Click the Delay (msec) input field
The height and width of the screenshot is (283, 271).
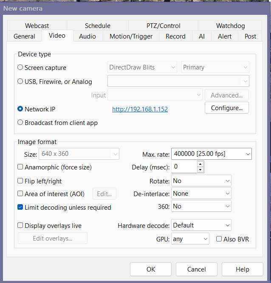tap(184, 167)
